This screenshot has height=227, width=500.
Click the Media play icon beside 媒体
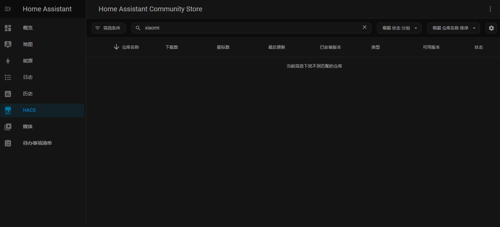[8, 127]
